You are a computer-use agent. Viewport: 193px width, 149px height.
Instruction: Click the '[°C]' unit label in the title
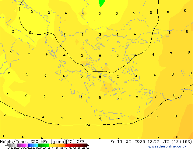(x=70, y=142)
